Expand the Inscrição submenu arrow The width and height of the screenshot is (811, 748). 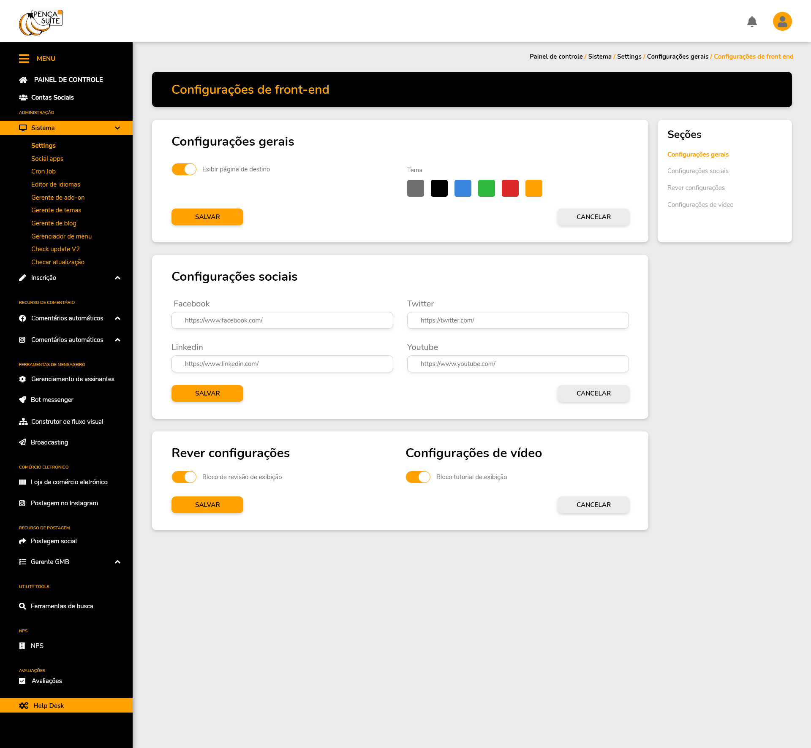117,278
